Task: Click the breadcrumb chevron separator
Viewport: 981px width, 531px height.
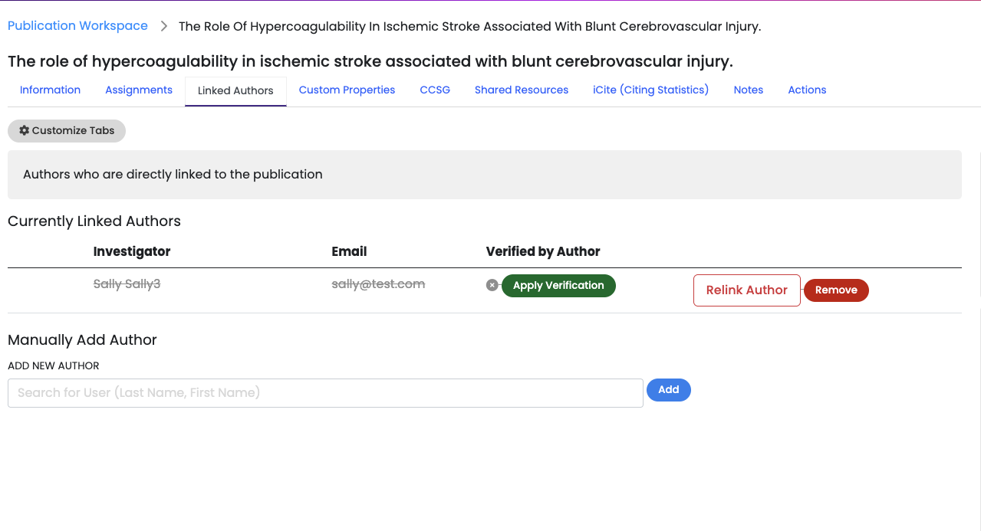Action: 164,26
